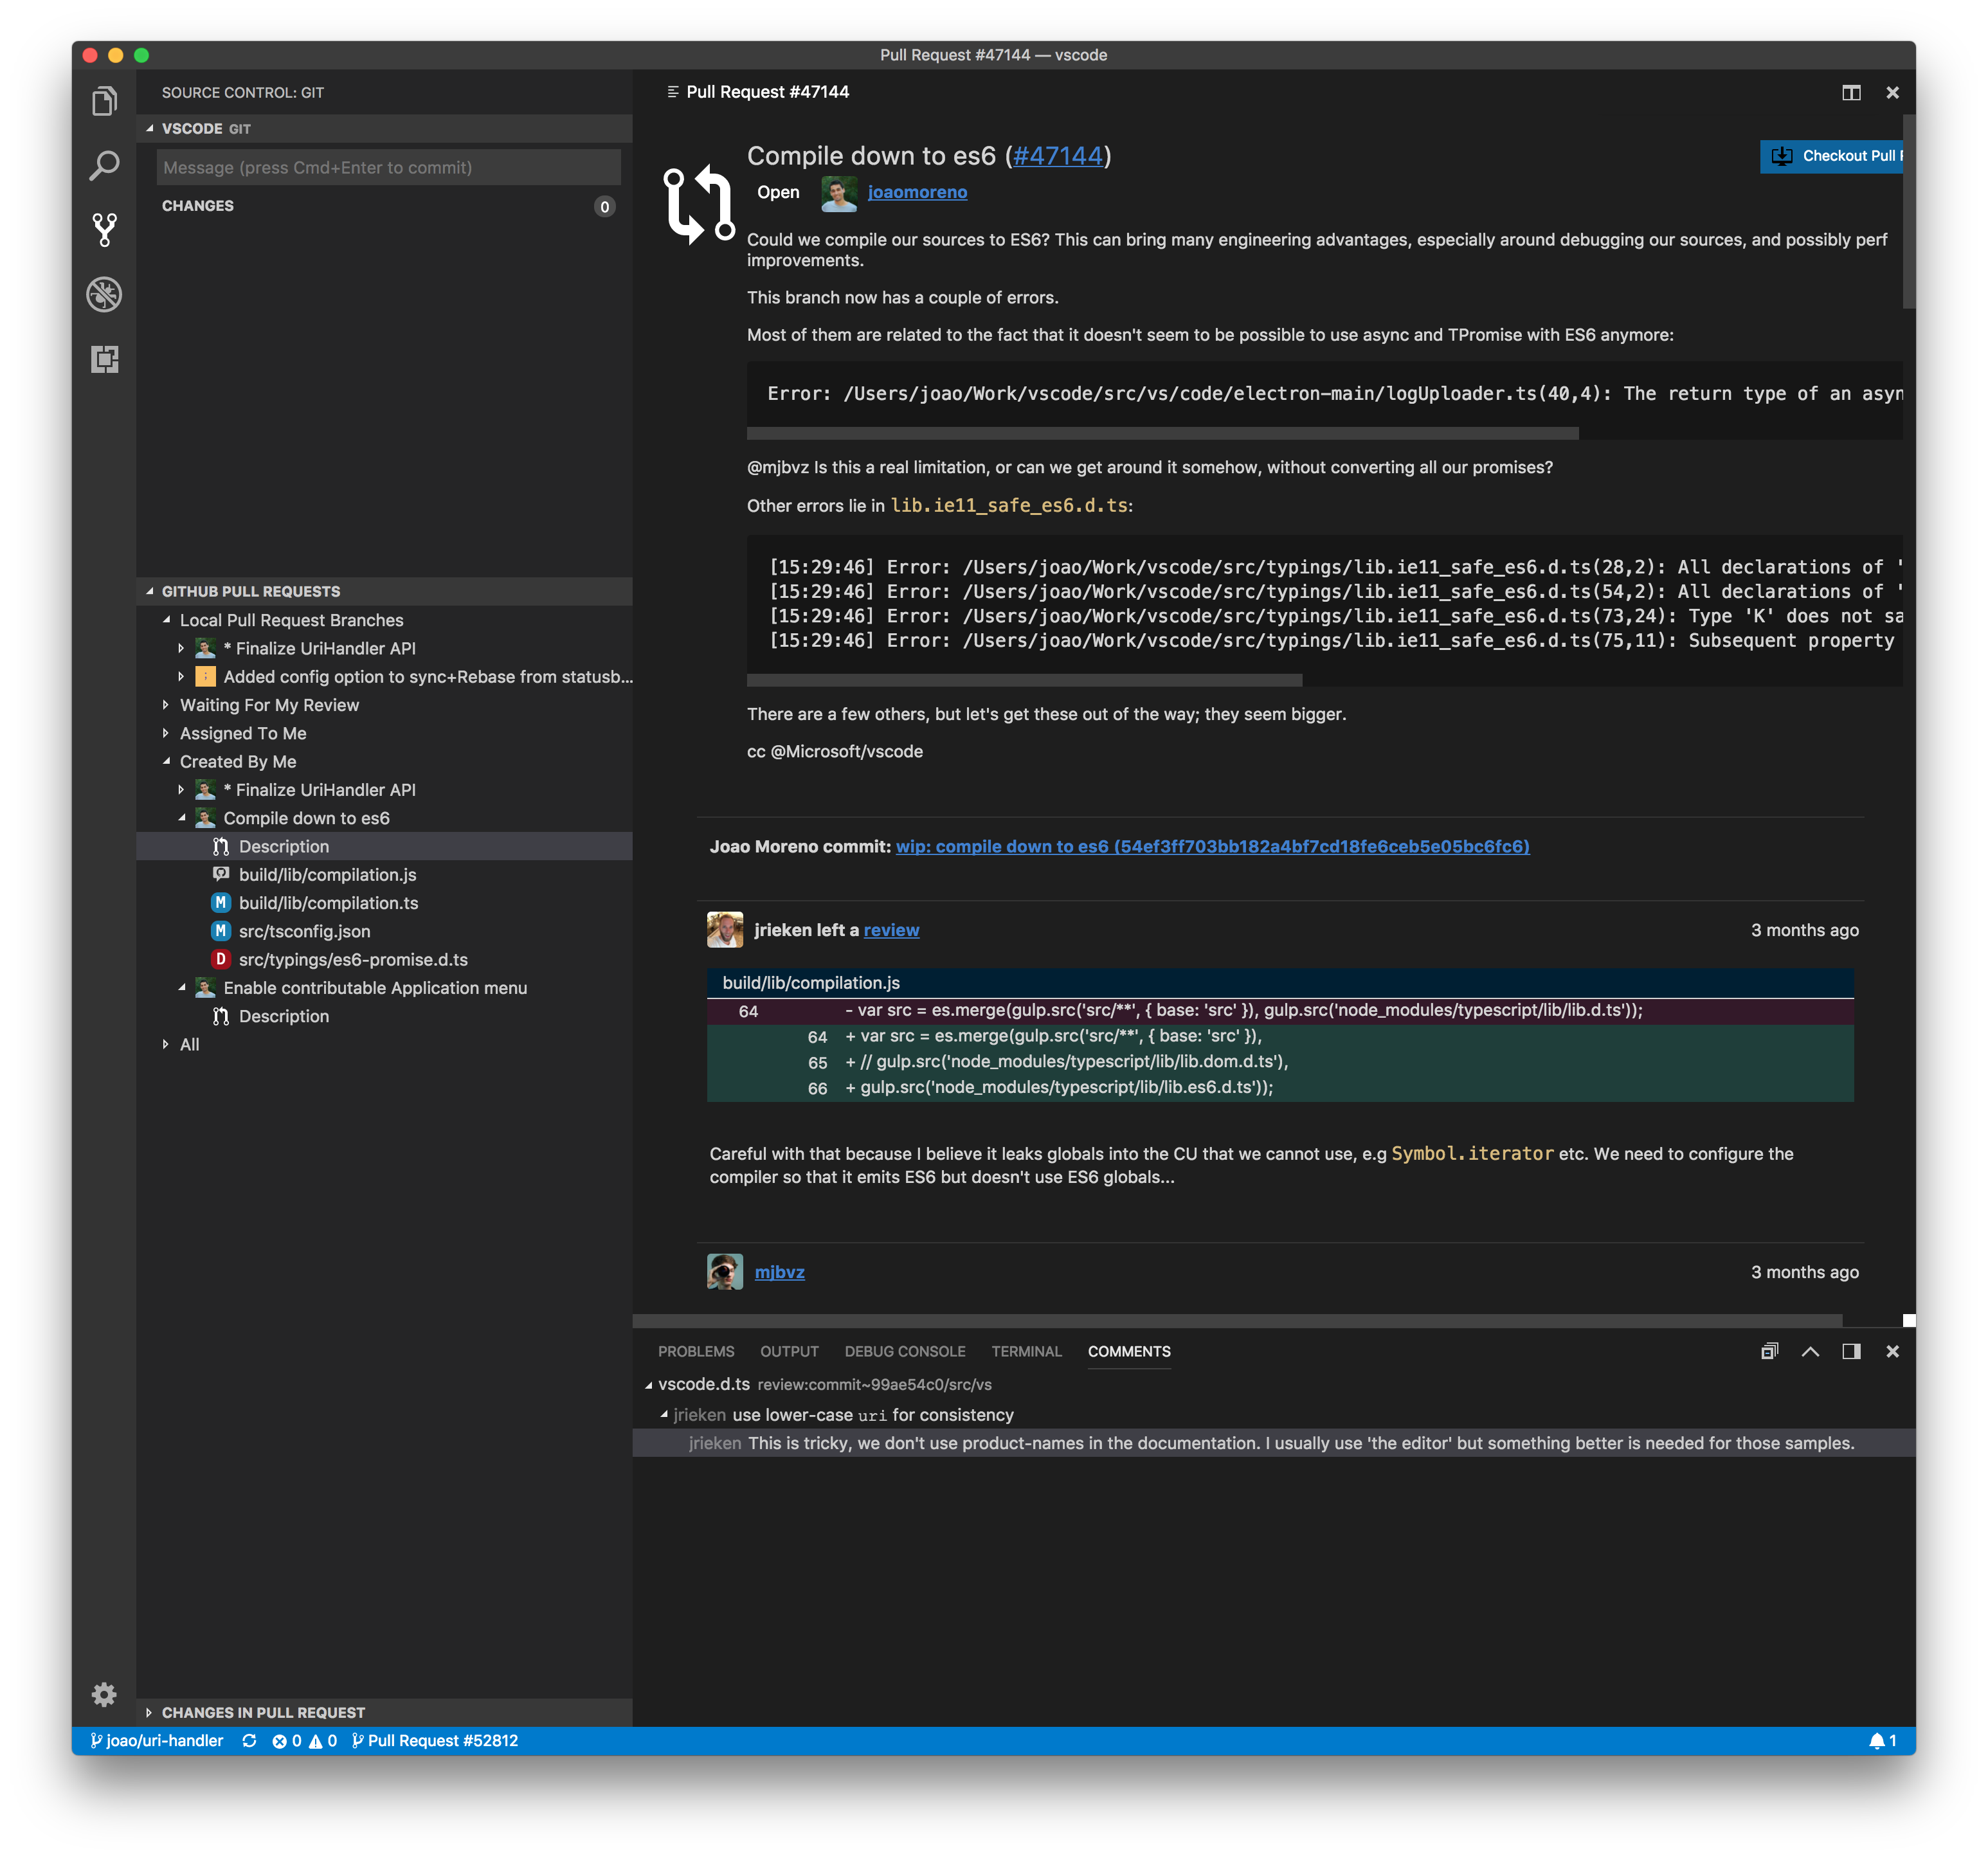Open the Debug view icon
The height and width of the screenshot is (1858, 1988).
tap(104, 294)
